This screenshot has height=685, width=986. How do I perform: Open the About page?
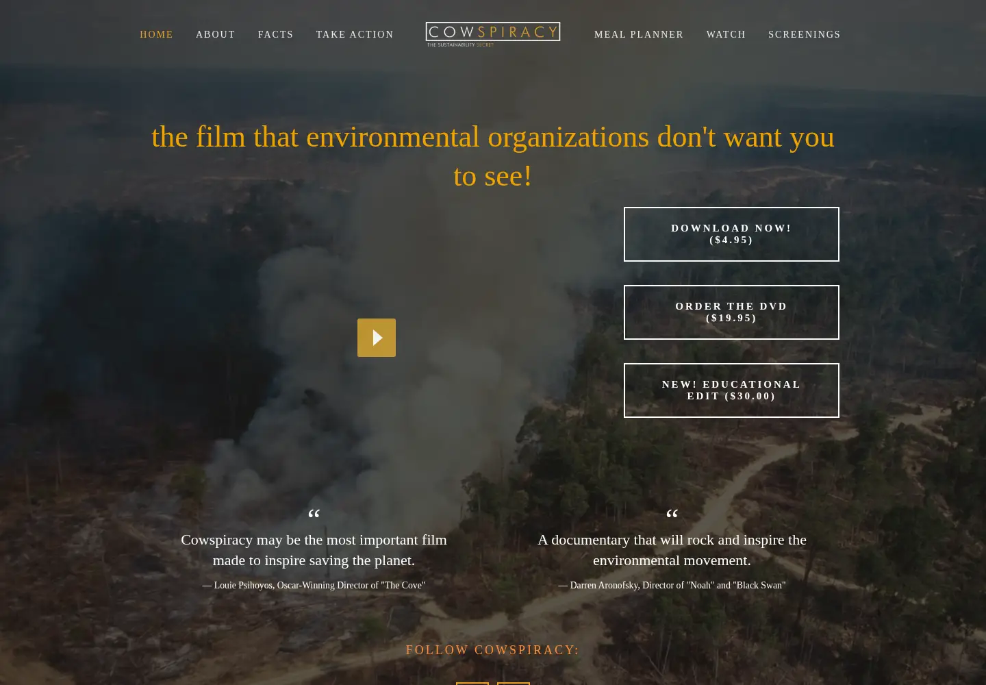(216, 34)
